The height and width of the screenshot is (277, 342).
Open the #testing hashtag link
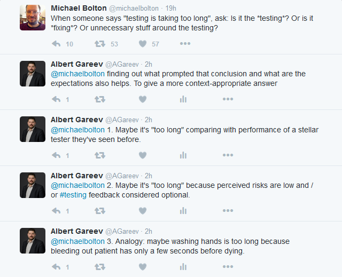(x=73, y=195)
